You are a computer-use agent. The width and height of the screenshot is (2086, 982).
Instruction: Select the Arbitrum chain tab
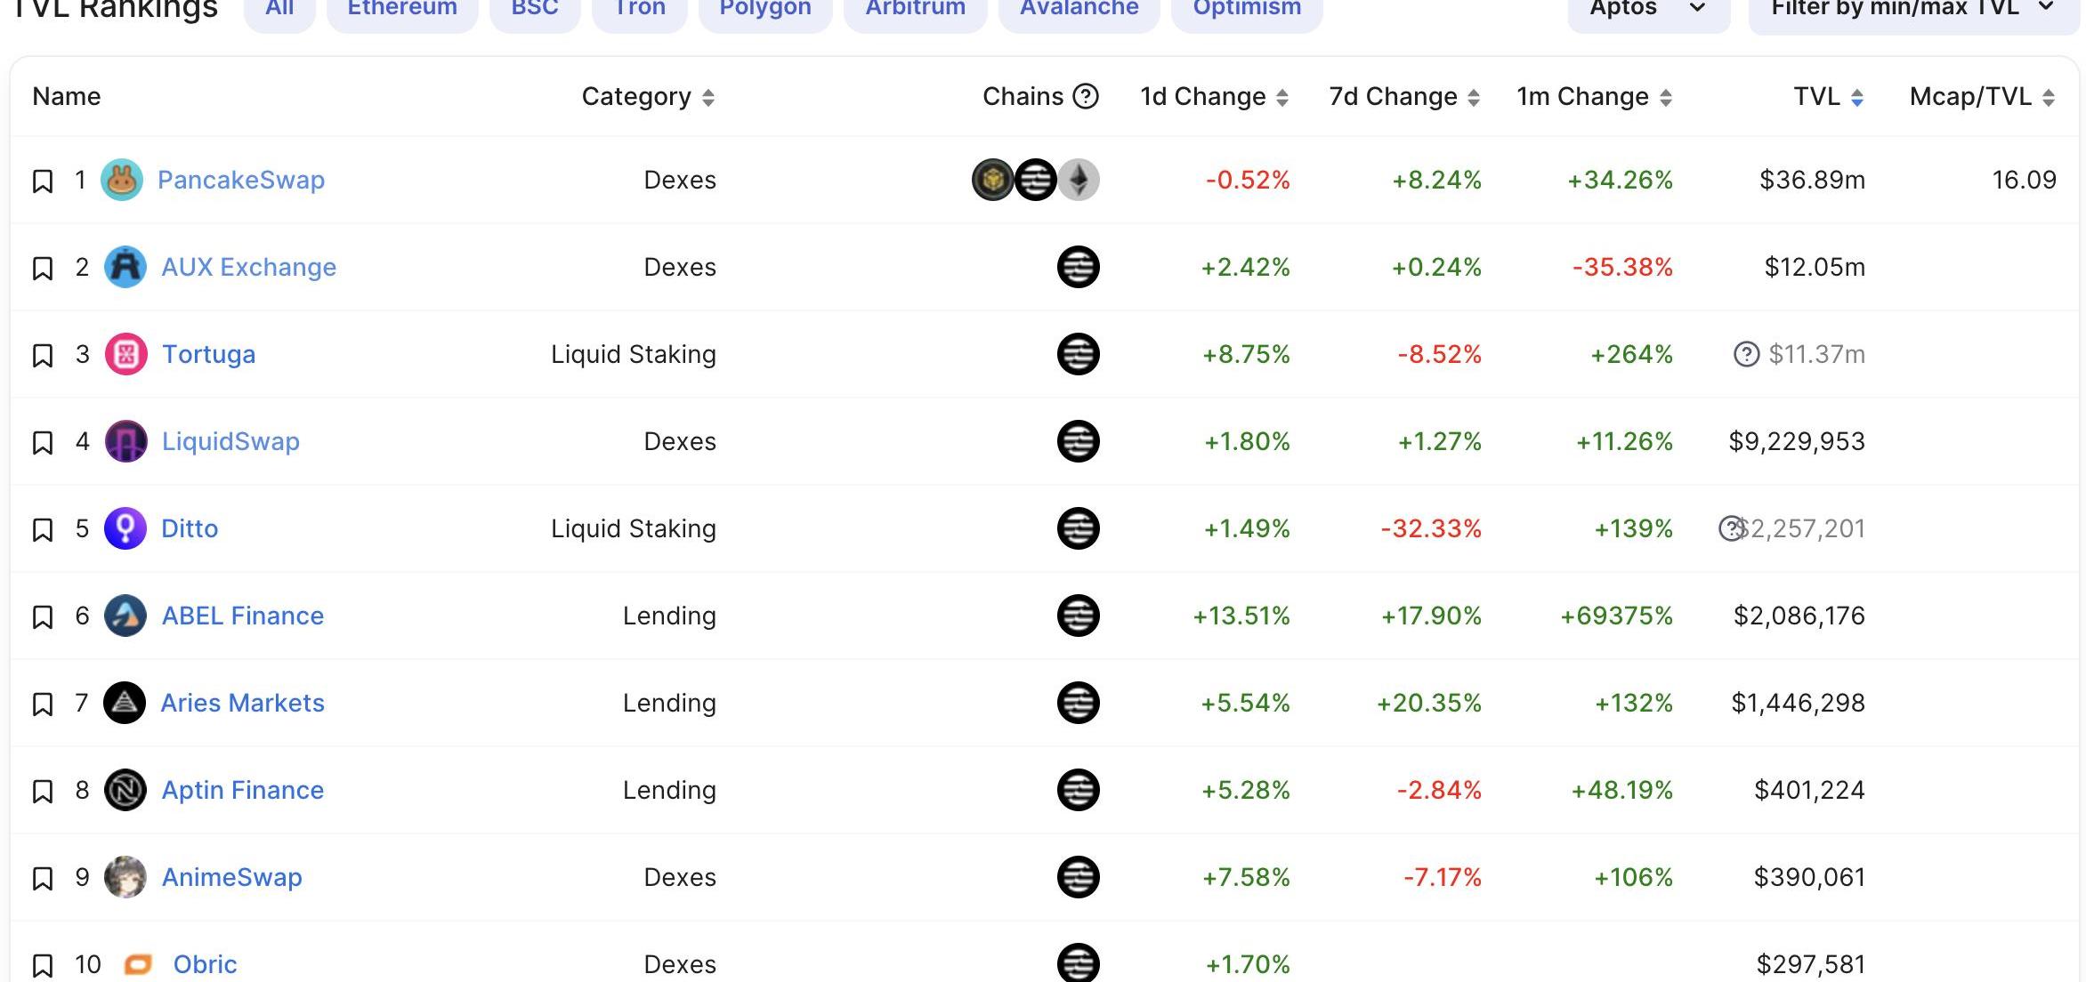pos(915,9)
